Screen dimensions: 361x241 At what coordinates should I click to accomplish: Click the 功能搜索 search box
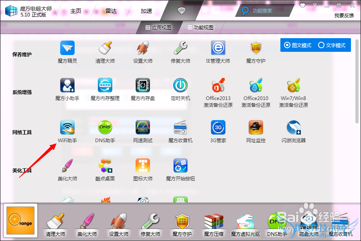tap(265, 10)
